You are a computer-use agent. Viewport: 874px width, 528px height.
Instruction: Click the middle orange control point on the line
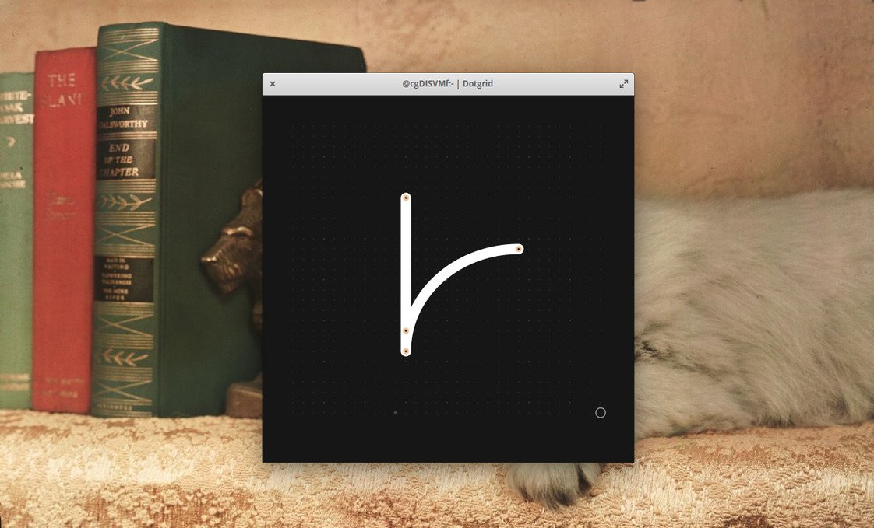(405, 330)
